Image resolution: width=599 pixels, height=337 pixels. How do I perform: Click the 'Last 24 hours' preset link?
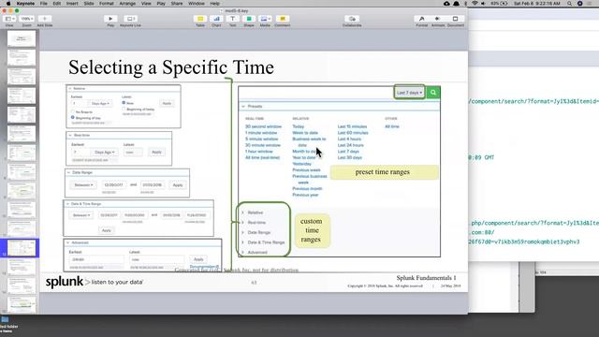[x=351, y=145]
